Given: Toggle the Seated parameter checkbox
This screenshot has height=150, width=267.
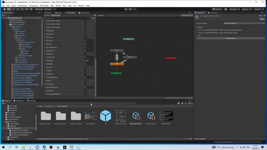Looking at the screenshot, I should tap(85, 71).
